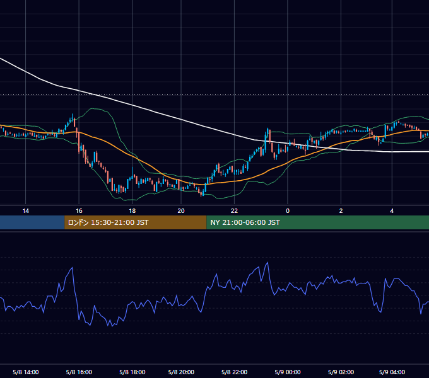The image size is (429, 378).
Task: Select the 0 hour axis label
Action: click(288, 211)
